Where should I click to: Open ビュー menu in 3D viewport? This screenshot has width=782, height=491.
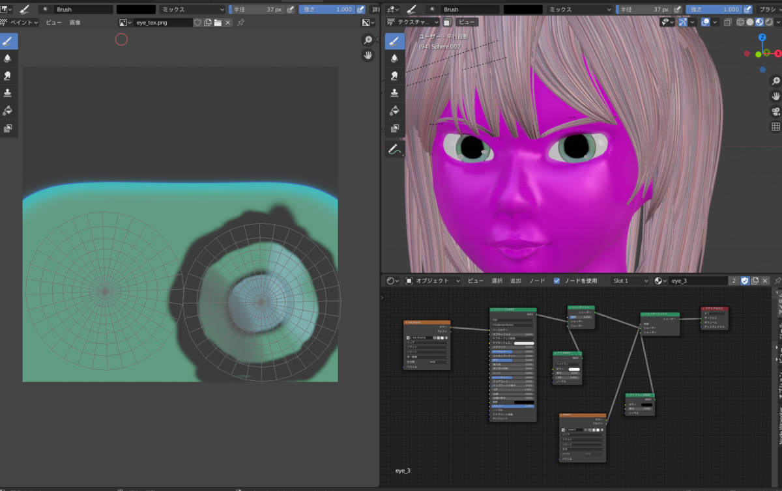coord(469,22)
